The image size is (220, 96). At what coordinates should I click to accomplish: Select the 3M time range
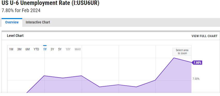[19, 49]
